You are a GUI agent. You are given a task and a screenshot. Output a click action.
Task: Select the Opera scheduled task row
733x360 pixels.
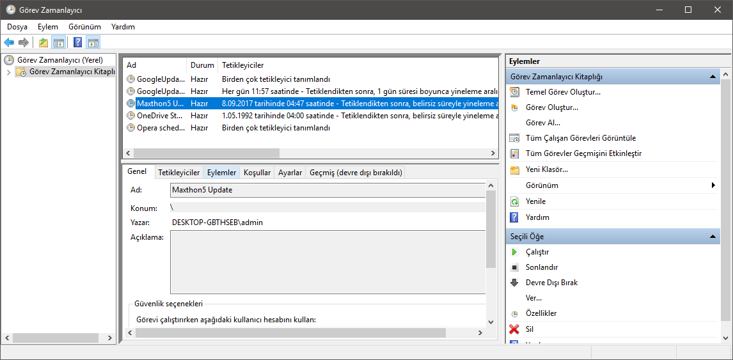click(x=311, y=128)
